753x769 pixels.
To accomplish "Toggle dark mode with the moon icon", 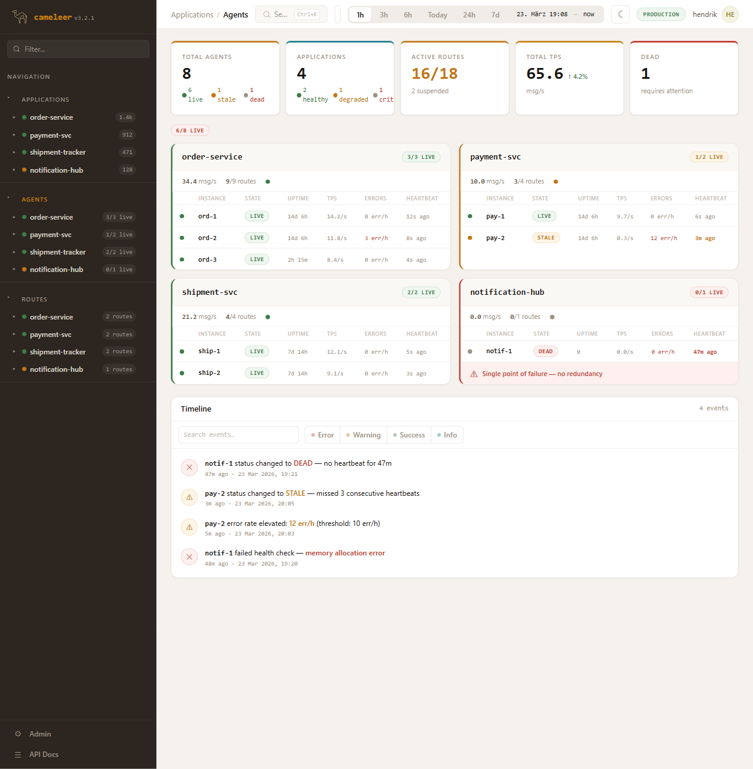I will pyautogui.click(x=621, y=14).
